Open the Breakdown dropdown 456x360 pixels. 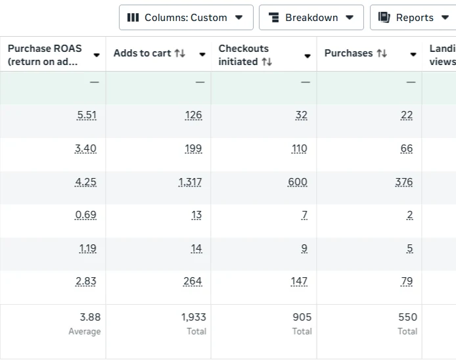(311, 18)
